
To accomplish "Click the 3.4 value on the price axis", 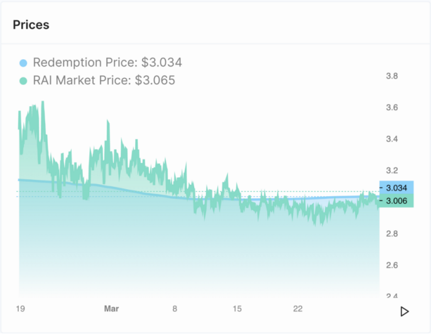I will pyautogui.click(x=392, y=139).
